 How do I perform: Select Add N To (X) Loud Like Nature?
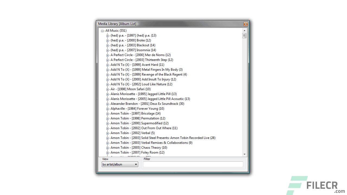tap(141, 84)
